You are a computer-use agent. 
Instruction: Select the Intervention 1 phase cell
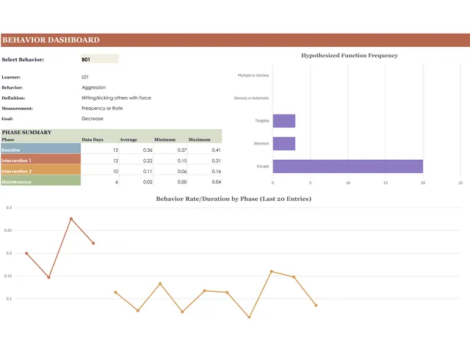coord(41,159)
